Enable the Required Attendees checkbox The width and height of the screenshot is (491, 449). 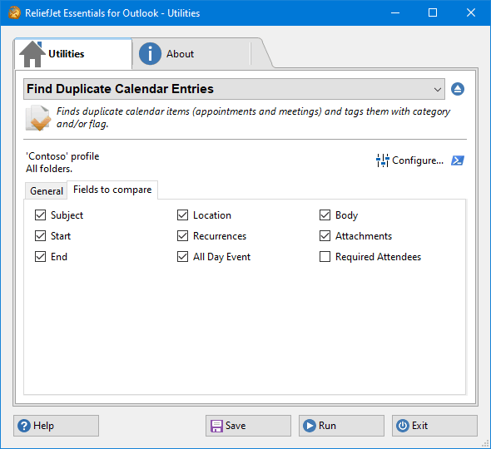pos(325,257)
